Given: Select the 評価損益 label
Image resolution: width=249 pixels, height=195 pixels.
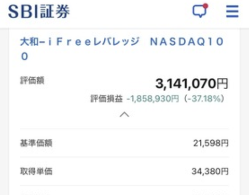Looking at the screenshot, I should coord(106,99).
